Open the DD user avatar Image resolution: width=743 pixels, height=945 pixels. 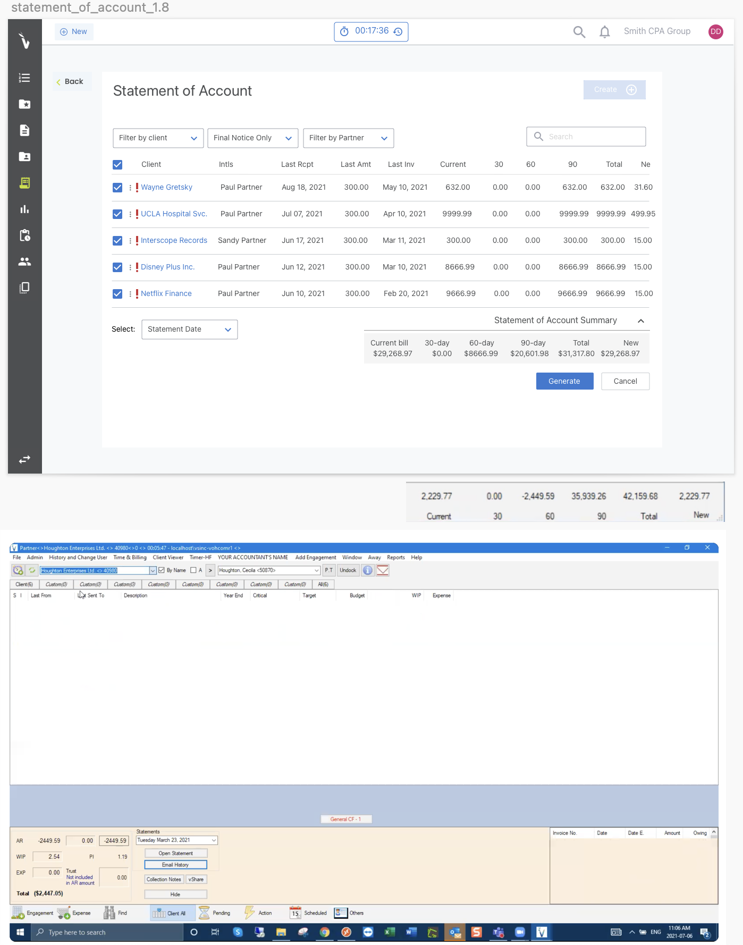pyautogui.click(x=715, y=31)
